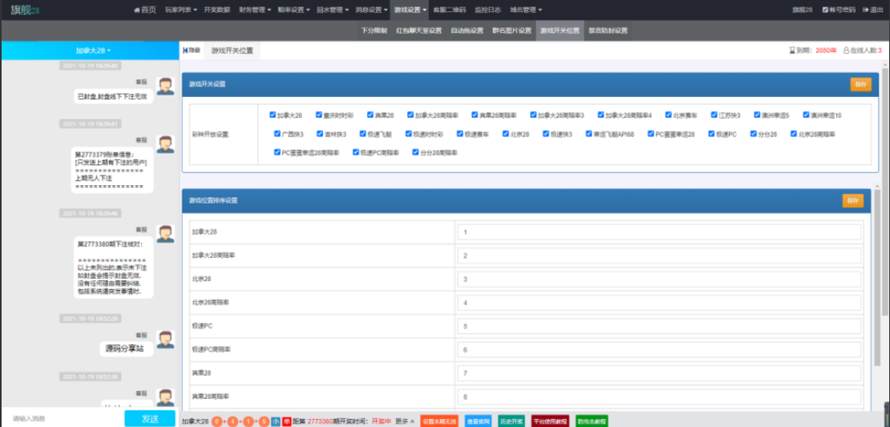
Task: Expand the 财务管理 menu dropdown
Action: tap(255, 10)
